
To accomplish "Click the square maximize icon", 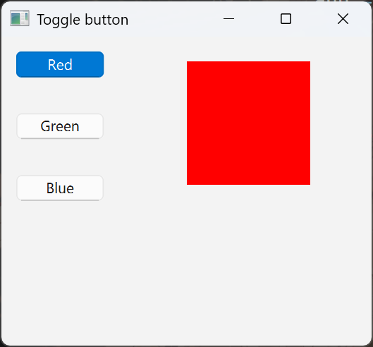I will pos(286,19).
